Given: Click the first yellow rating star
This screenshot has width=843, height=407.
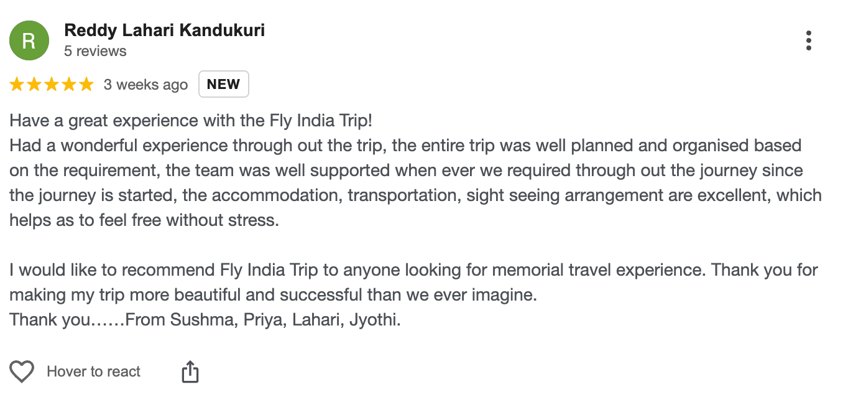Looking at the screenshot, I should point(17,85).
